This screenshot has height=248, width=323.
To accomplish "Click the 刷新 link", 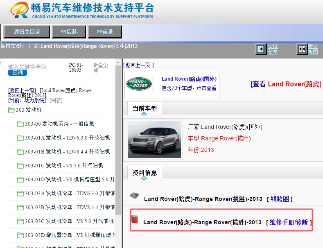I will click(56, 100).
